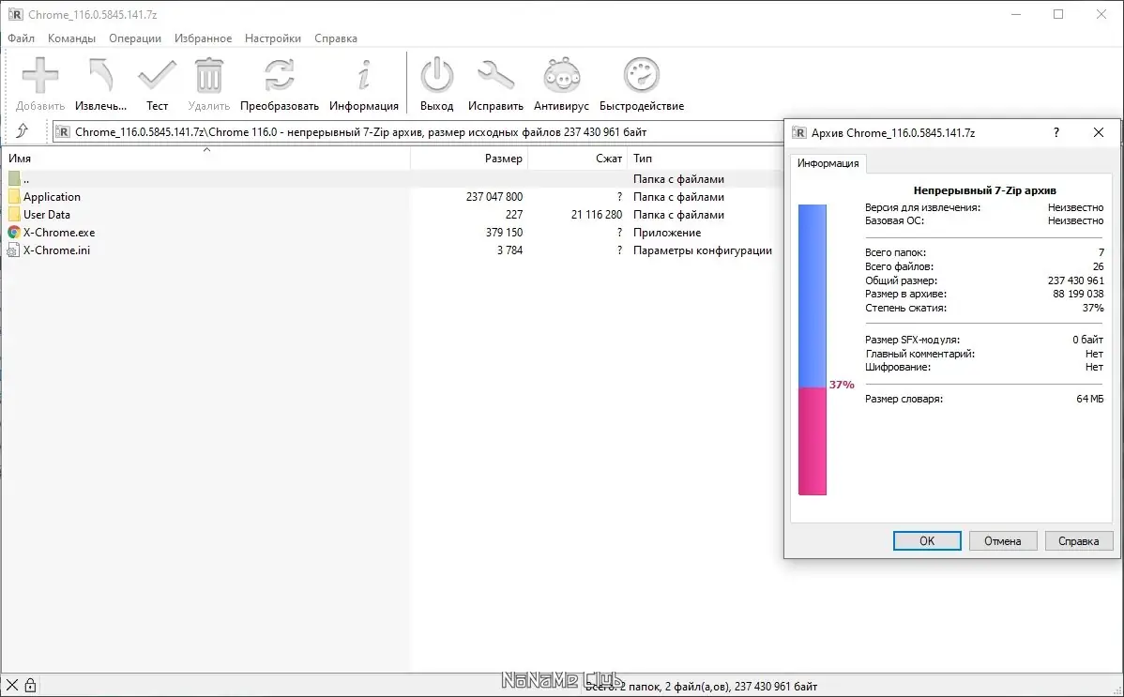Screen dimensions: 1124x697
Task: Click the Непрерывный 7-Zip архив heading
Action: point(984,190)
